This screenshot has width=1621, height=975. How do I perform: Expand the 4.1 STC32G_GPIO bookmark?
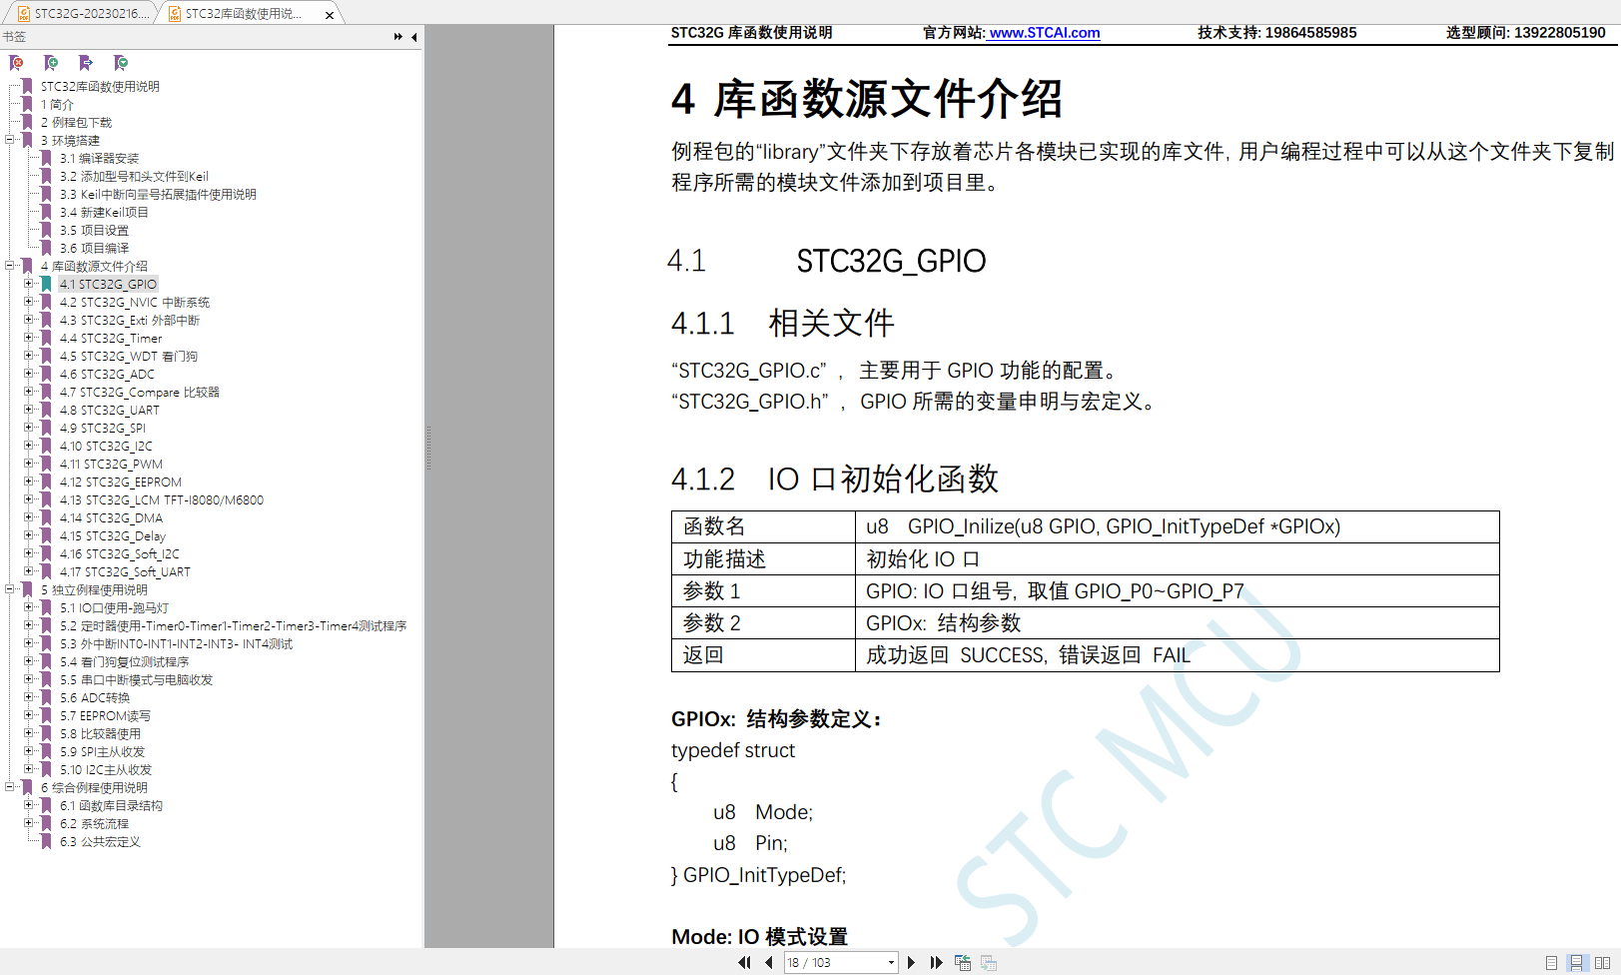pos(28,284)
